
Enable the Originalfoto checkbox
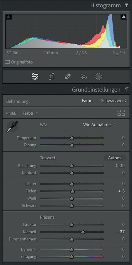click(x=7, y=62)
